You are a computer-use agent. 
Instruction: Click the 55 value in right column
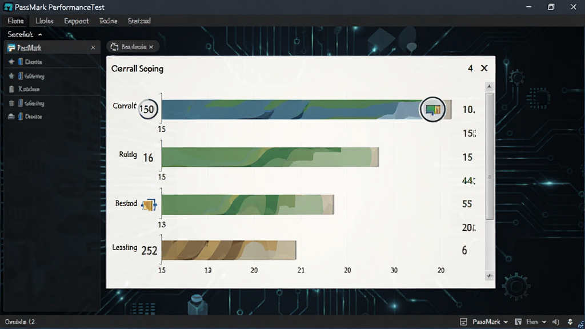click(x=467, y=204)
